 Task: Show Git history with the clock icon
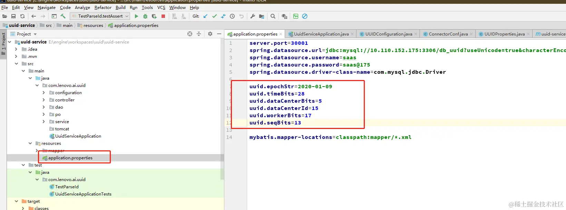232,16
